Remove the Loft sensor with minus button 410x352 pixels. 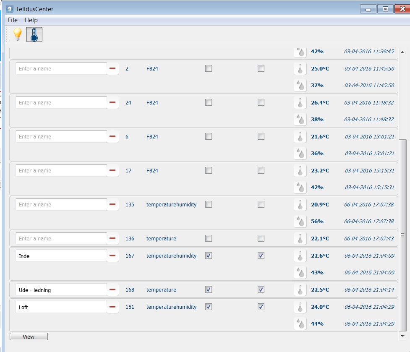coord(112,307)
